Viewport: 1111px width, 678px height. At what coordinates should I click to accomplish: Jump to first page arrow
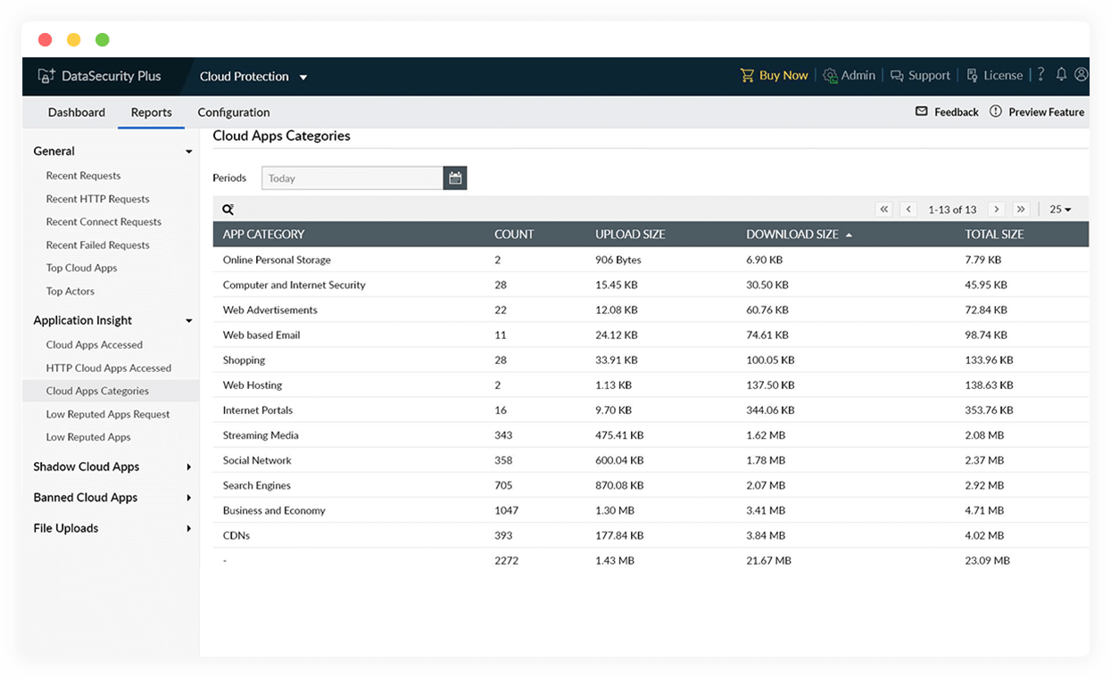coord(884,210)
